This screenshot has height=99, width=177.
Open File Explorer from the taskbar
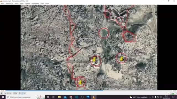coord(59,97)
